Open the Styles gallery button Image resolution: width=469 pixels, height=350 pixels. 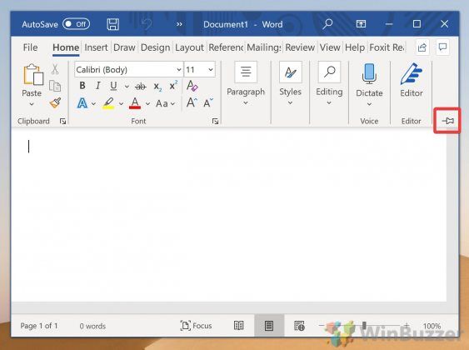(290, 84)
